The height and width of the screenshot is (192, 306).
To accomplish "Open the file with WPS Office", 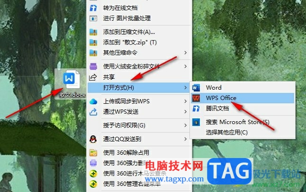I will [x=243, y=98].
